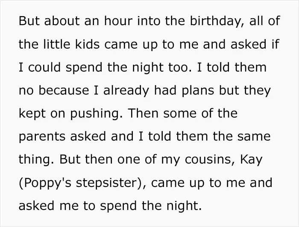
Task: Click the word 'little' in second line
Action: pos(57,44)
